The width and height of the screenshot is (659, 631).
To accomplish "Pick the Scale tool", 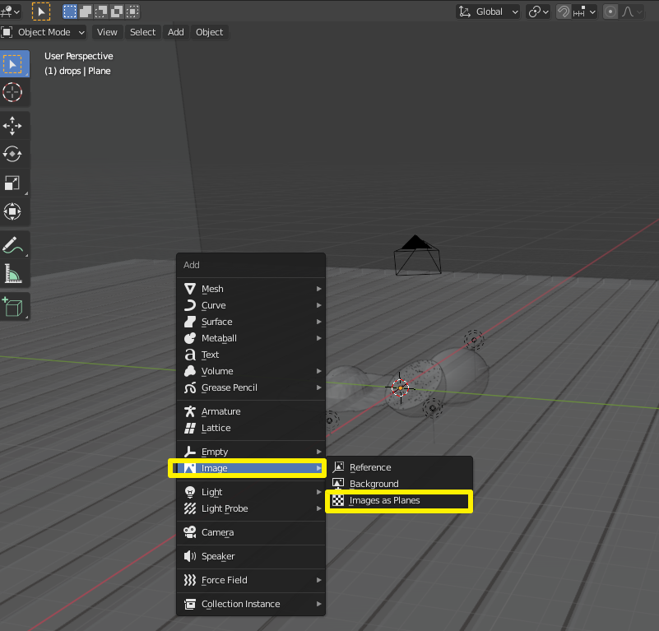I will point(12,183).
